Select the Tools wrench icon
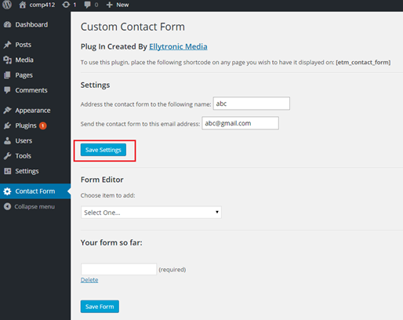The width and height of the screenshot is (403, 320). pos(7,156)
